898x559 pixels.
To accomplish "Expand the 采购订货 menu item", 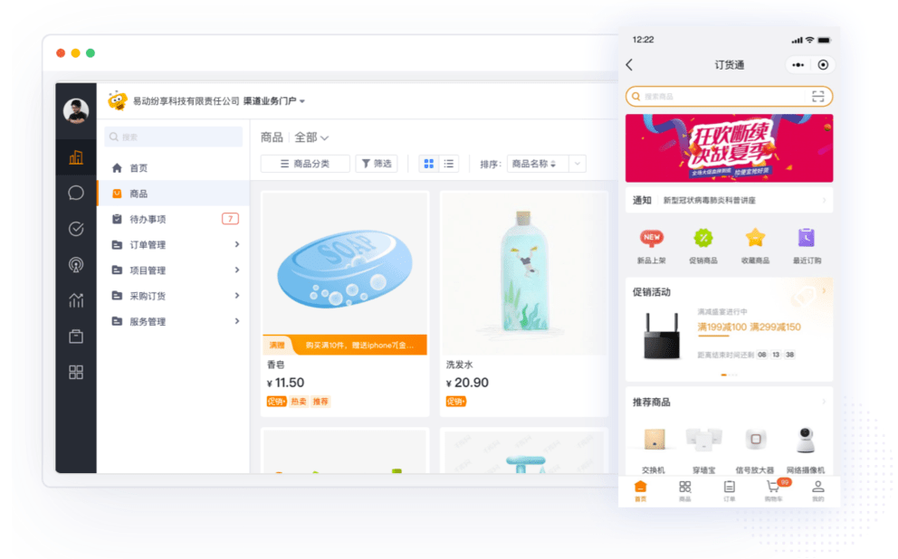I will pos(174,296).
